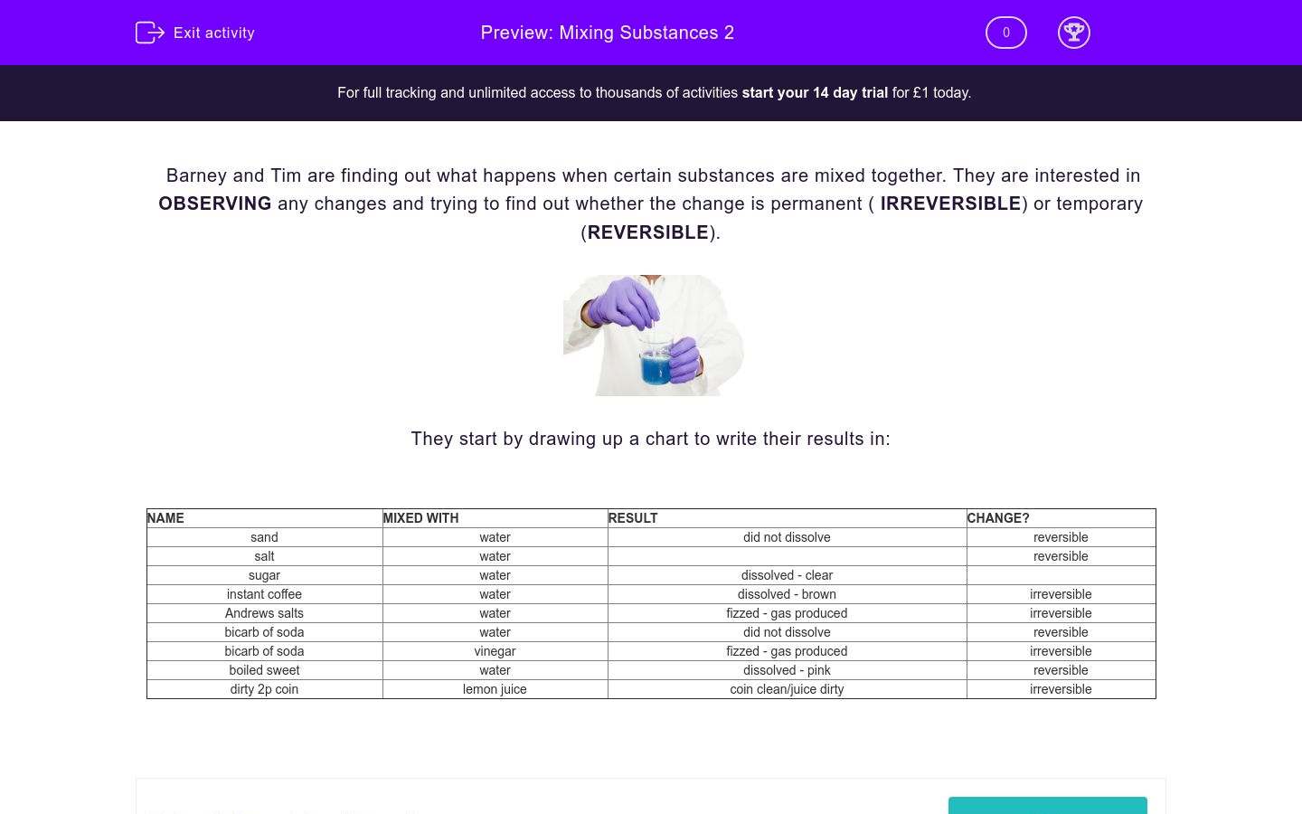Viewport: 1302px width, 814px height.
Task: Click the 'Preview: Mixing Substances 2' title
Action: coord(607,33)
